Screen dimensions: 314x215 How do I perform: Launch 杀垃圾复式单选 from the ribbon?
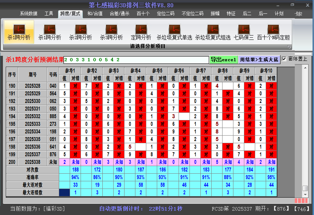[x=174, y=32]
